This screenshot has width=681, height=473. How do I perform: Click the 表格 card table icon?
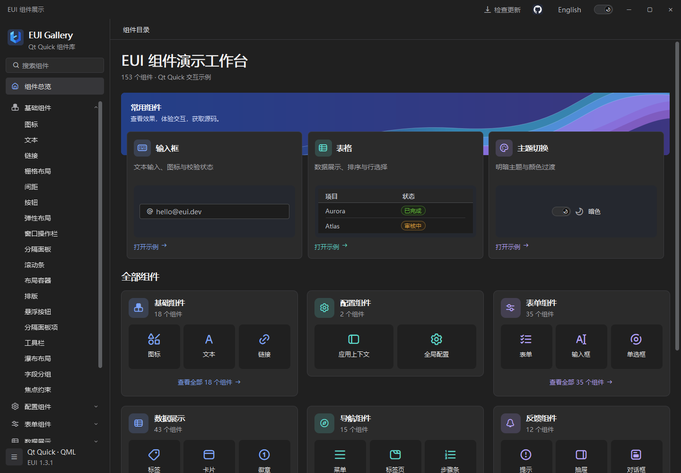(x=323, y=148)
